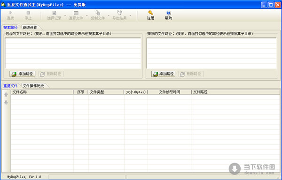Click the move-up arrow beside the results list
This screenshot has height=180, width=282.
pos(6,95)
